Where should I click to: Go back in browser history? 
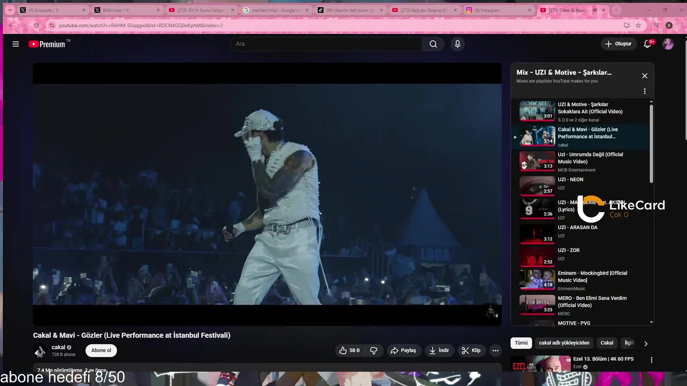[x=11, y=25]
